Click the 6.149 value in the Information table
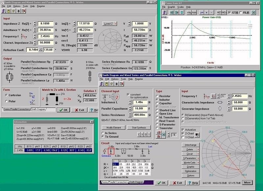Viewport: 263px width, 191px height. click(x=46, y=150)
